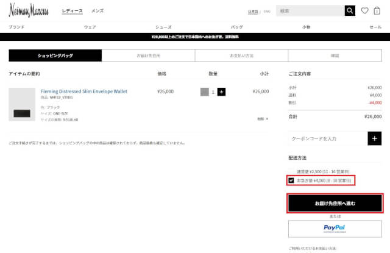390x253 pixels.
Task: Apply coupon code with plus button
Action: 374,138
